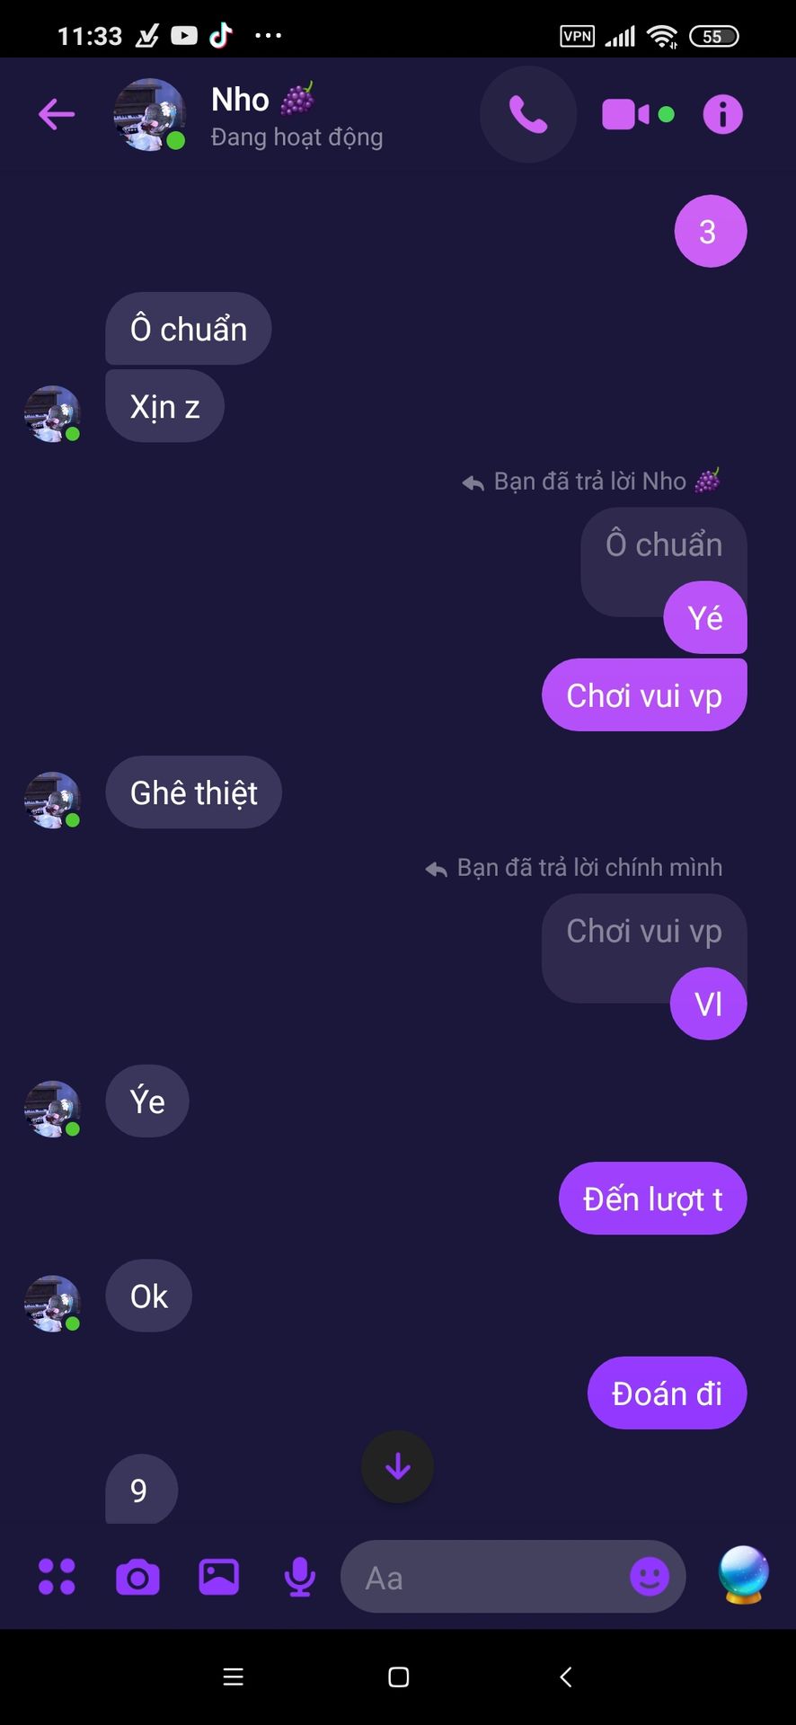Open the four-dot more actions menu
The image size is (796, 1725).
click(57, 1576)
